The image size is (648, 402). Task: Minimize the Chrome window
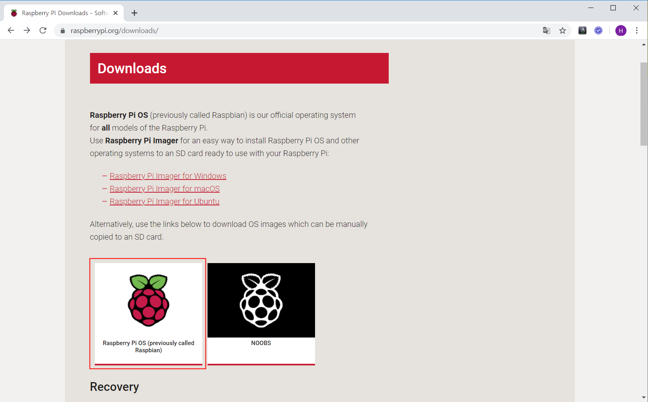pos(591,8)
